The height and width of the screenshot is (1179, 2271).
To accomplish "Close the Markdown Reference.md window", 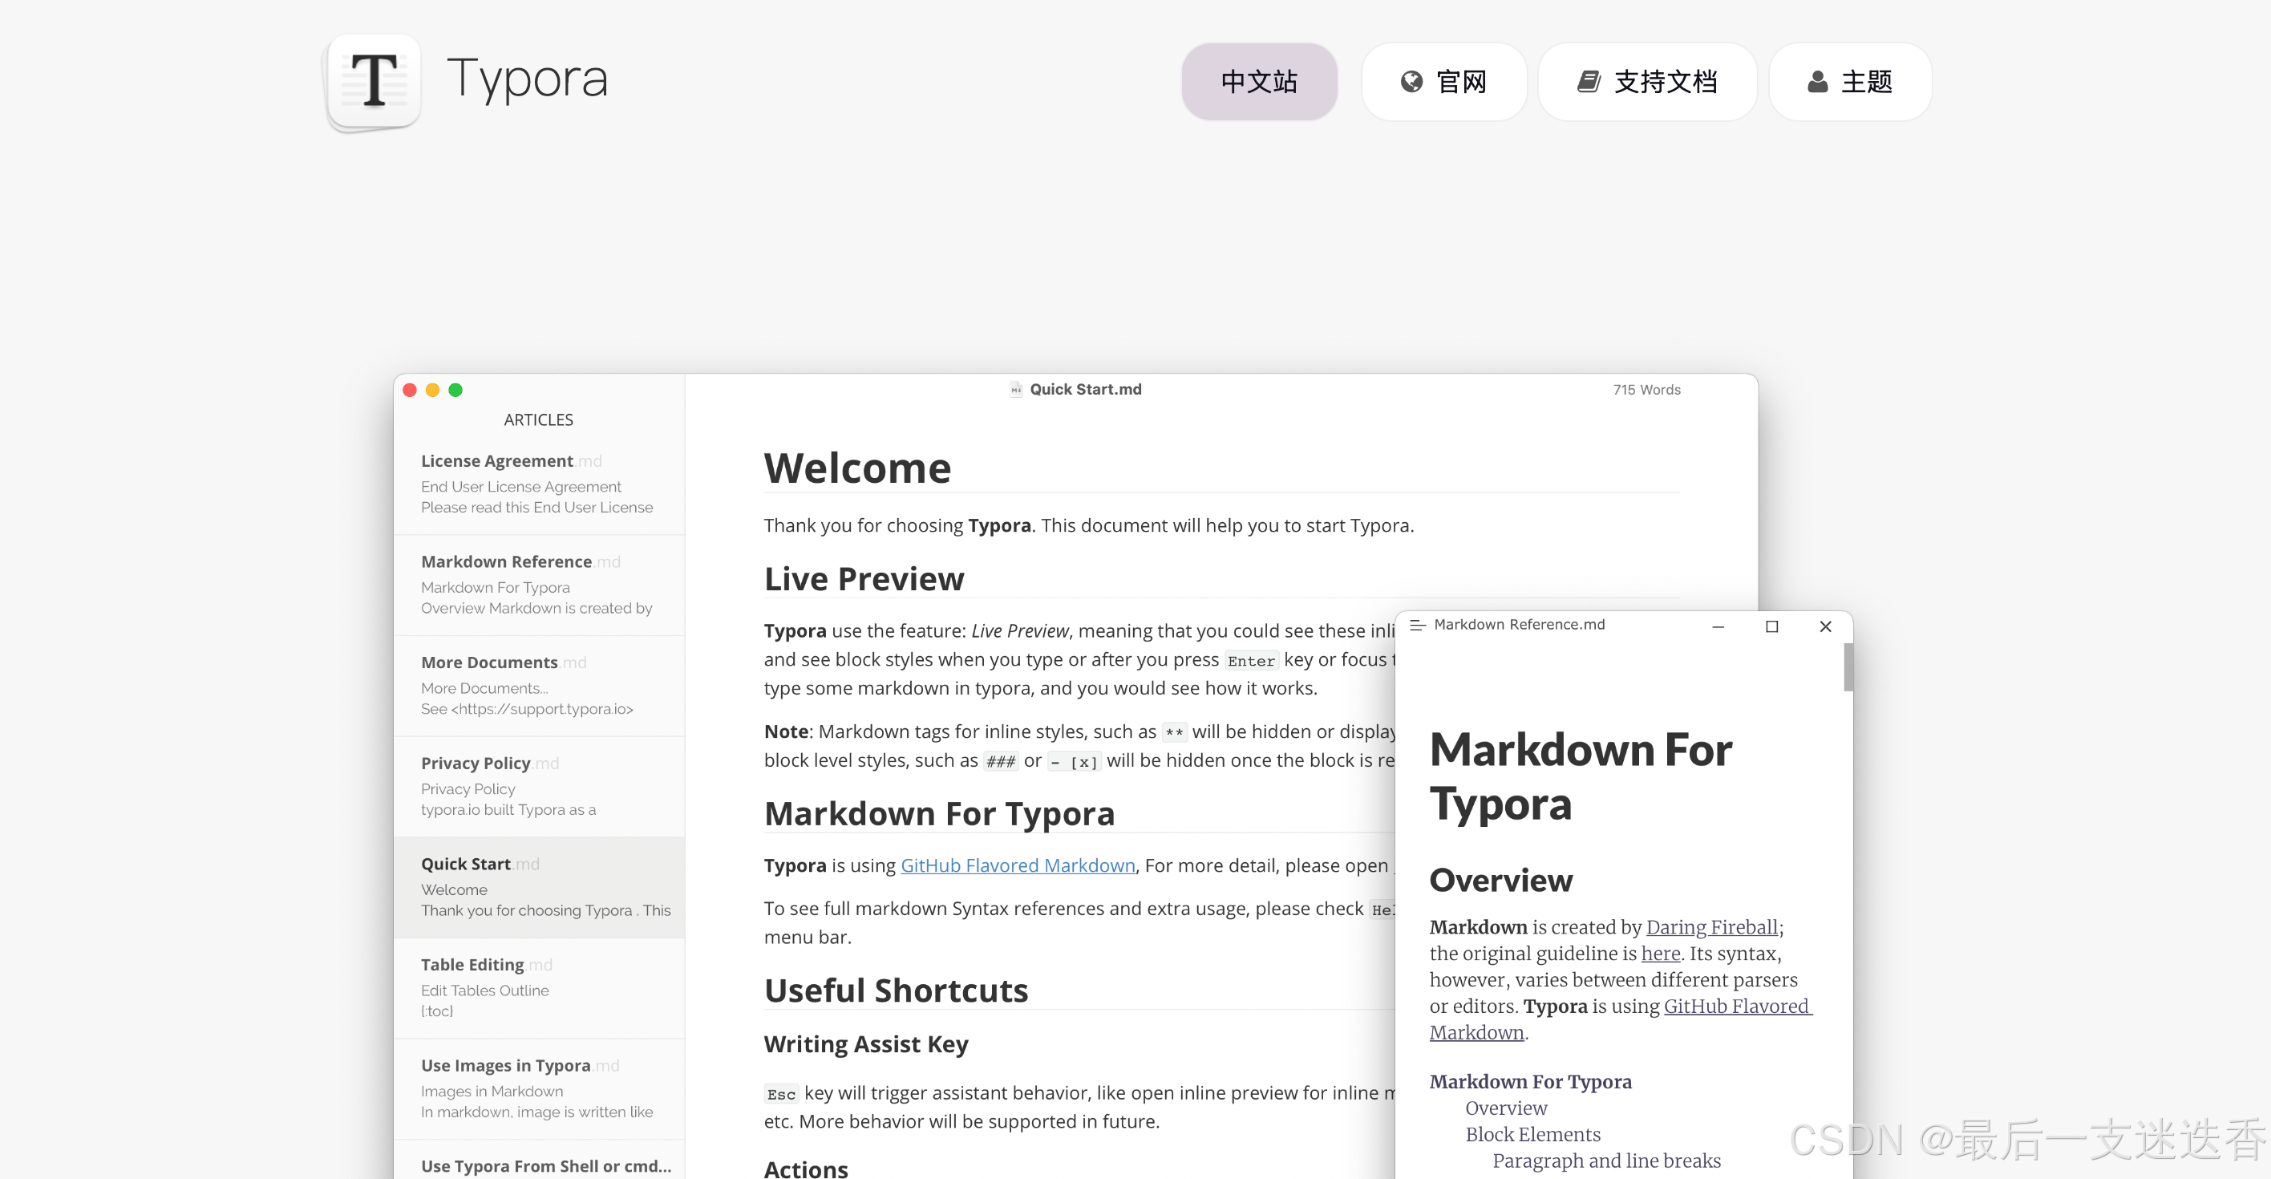I will coord(1826,626).
